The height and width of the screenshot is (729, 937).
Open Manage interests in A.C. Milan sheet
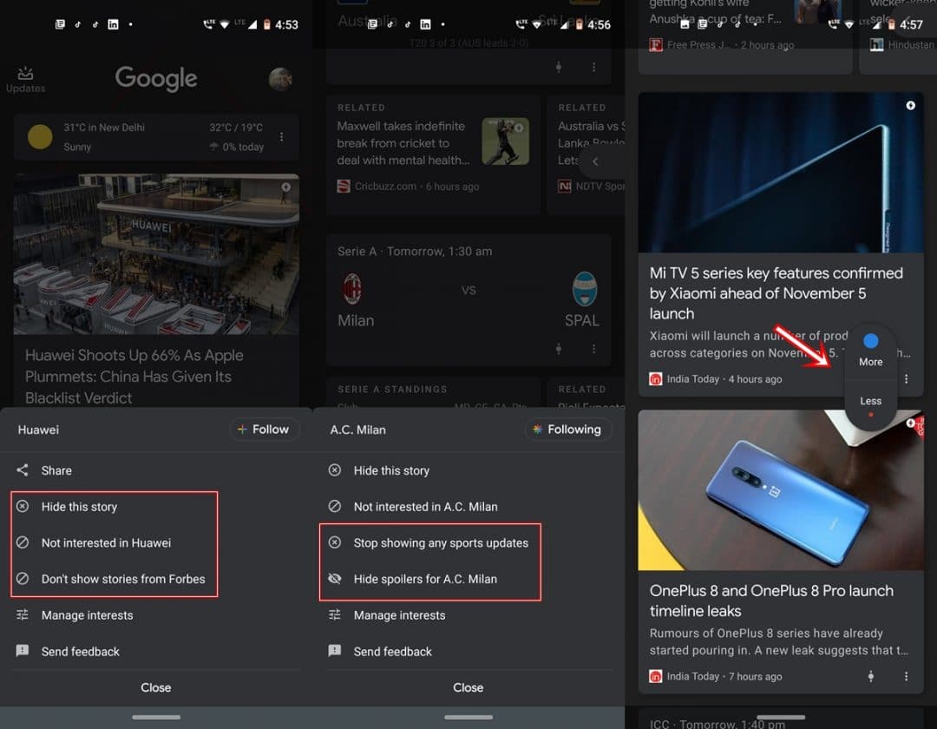[399, 615]
